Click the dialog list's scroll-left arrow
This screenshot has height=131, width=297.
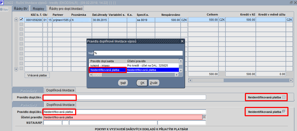tap(91, 75)
